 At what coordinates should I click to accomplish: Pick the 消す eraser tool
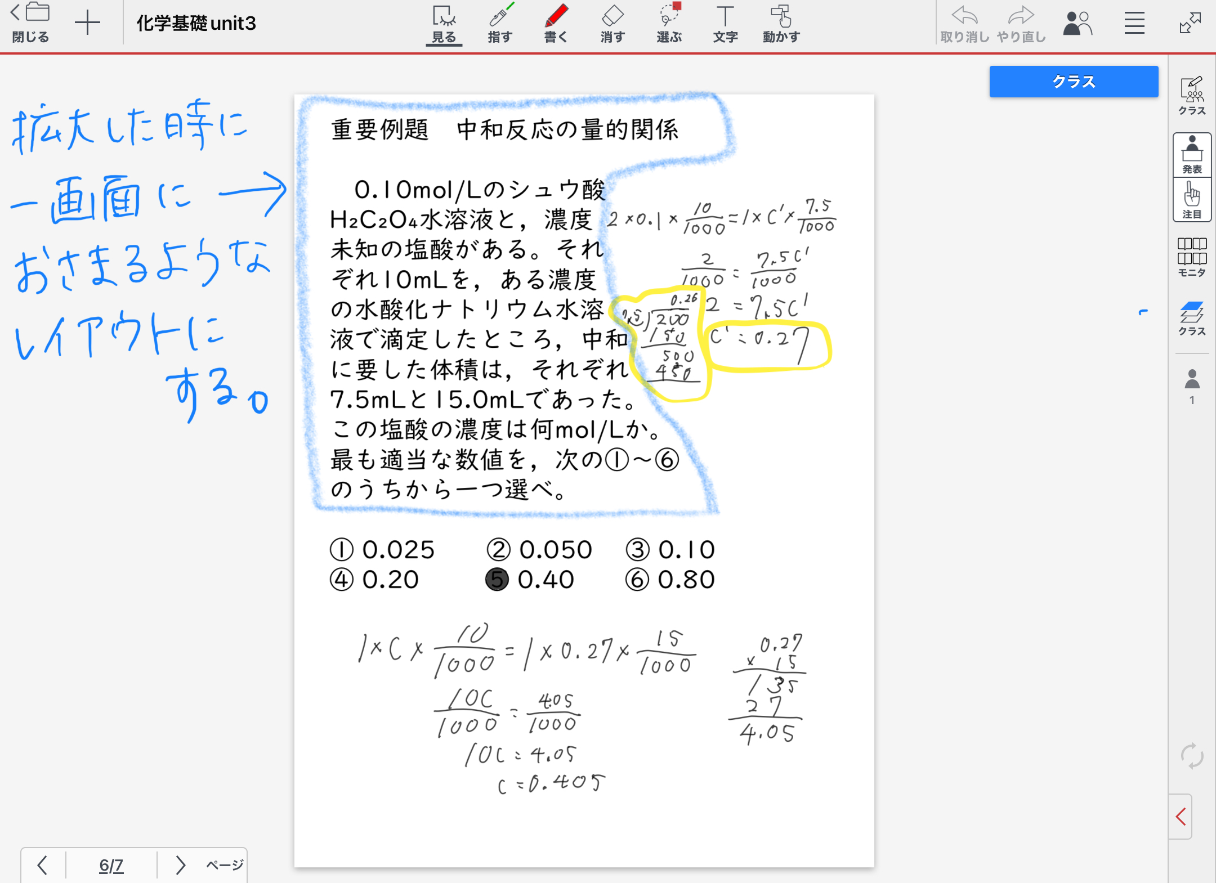(613, 24)
